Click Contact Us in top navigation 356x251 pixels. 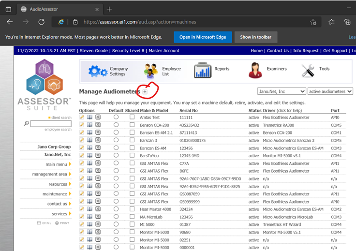tap(278, 51)
